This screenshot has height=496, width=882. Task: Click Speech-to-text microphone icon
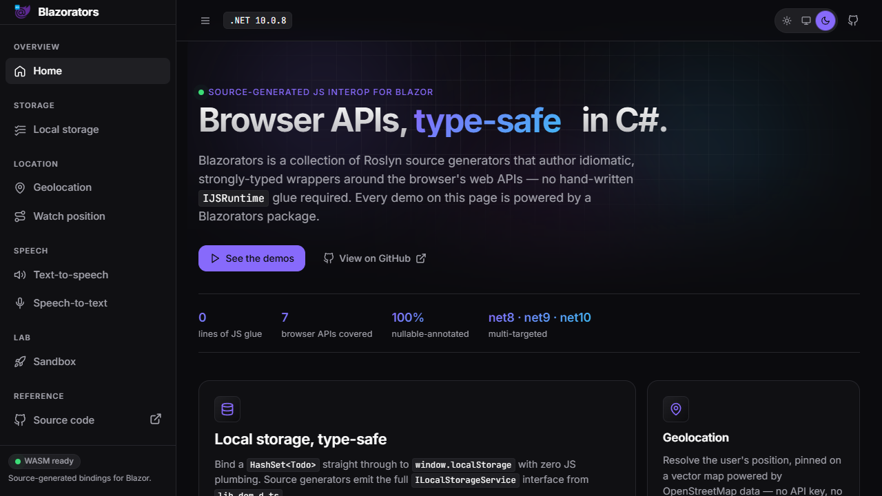click(x=20, y=303)
